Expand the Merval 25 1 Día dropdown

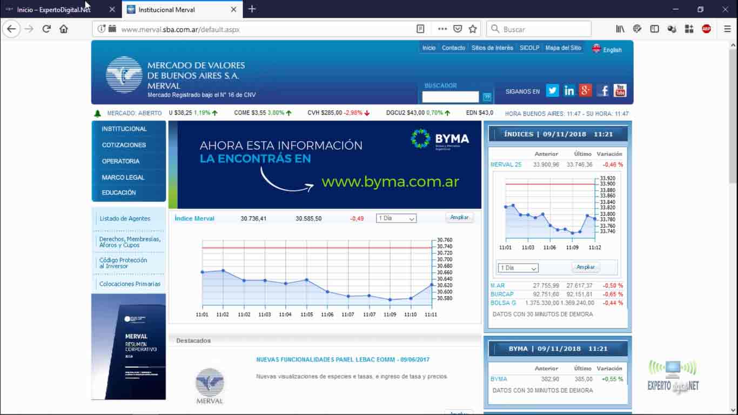518,268
